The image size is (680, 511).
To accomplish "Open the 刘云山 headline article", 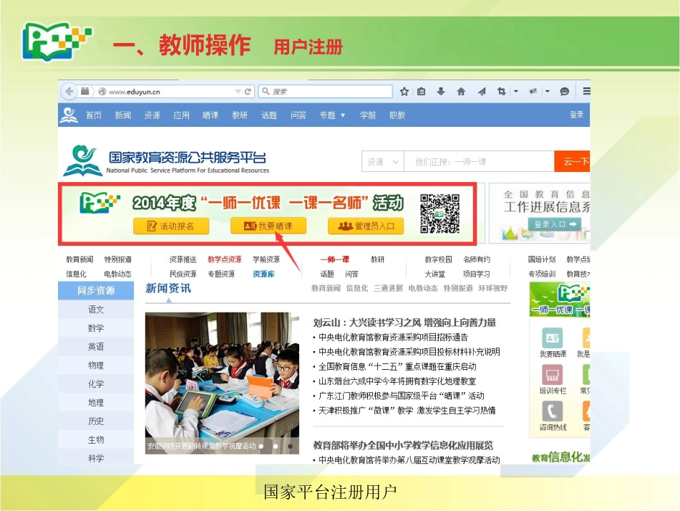I will coord(404,322).
